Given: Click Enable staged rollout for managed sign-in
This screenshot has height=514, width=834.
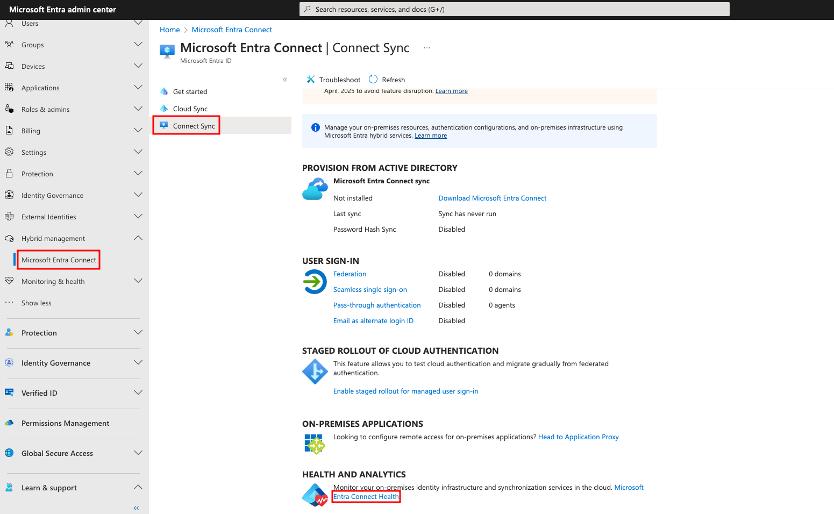Looking at the screenshot, I should (405, 391).
